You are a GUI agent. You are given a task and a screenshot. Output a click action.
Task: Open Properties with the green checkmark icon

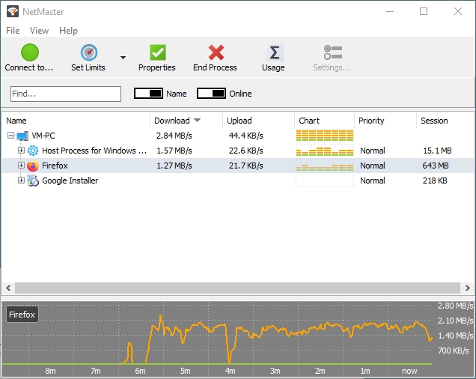157,53
